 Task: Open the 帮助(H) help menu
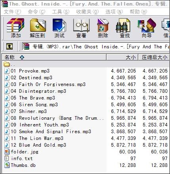coord(138,12)
